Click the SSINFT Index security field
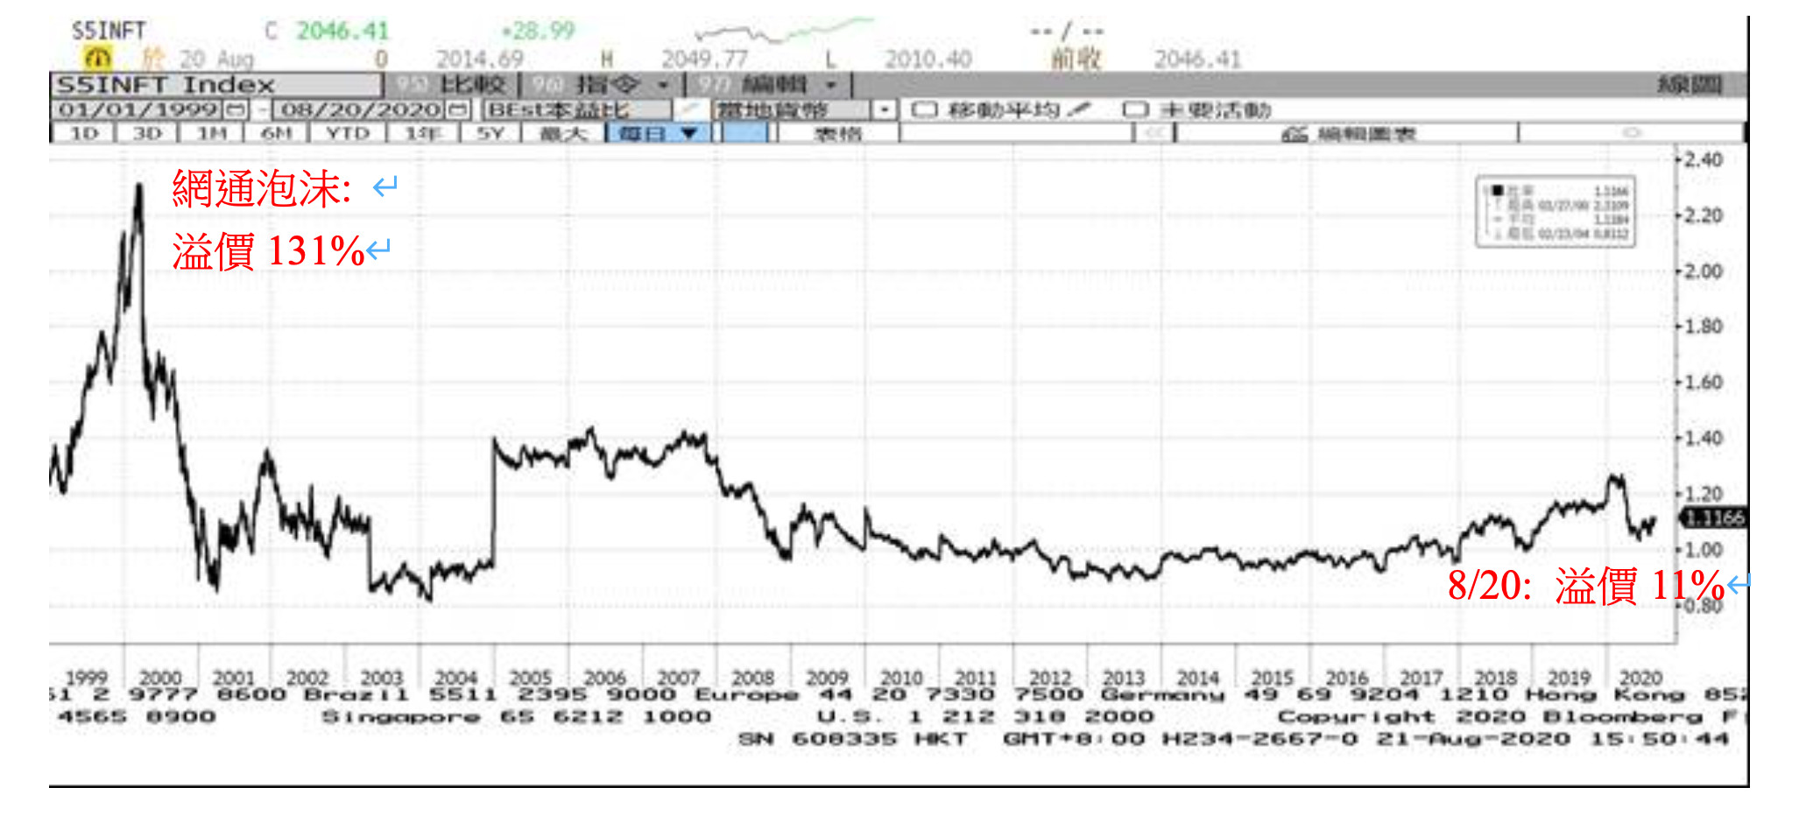 point(216,85)
